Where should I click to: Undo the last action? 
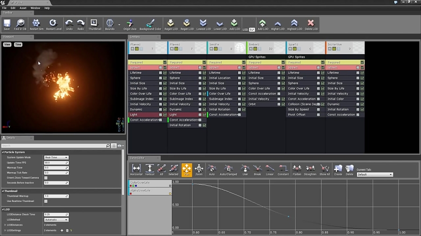[69, 24]
